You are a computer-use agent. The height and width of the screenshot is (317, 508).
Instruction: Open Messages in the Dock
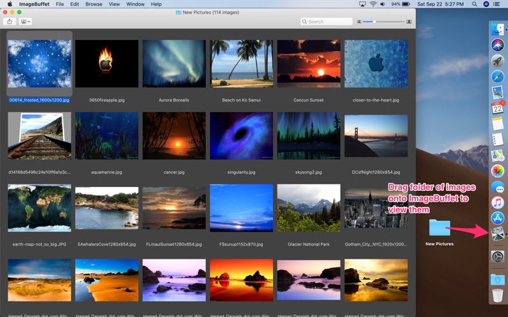click(498, 186)
